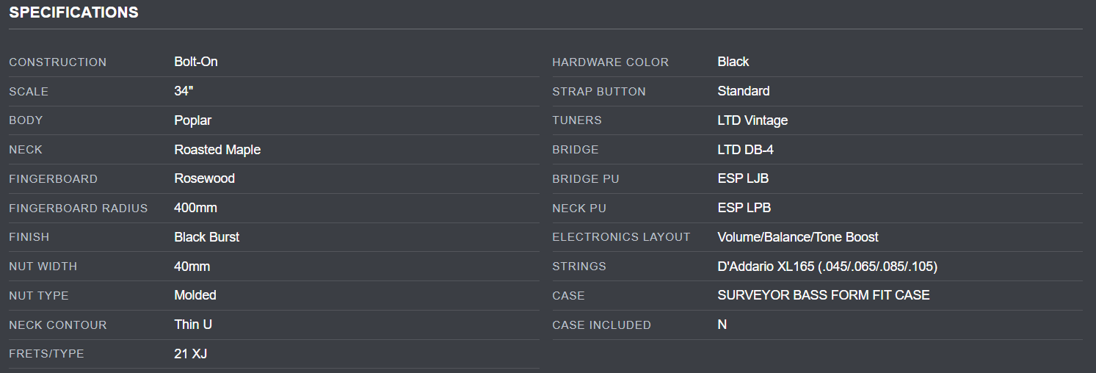Click the Rosewood fingerboard value

[204, 178]
